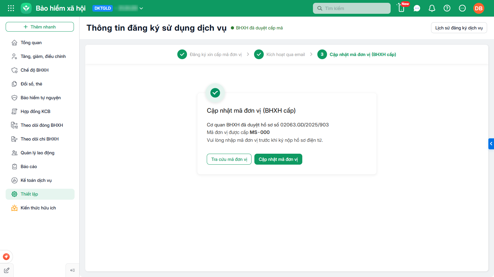
Task: Click the Tra cứu mã đơn vị button
Action: (x=229, y=159)
